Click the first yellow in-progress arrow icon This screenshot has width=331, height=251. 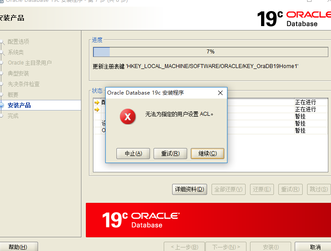tap(97, 103)
